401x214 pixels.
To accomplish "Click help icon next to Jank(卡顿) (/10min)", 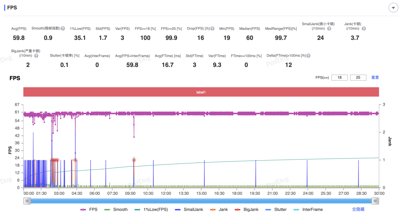I will [x=364, y=28].
